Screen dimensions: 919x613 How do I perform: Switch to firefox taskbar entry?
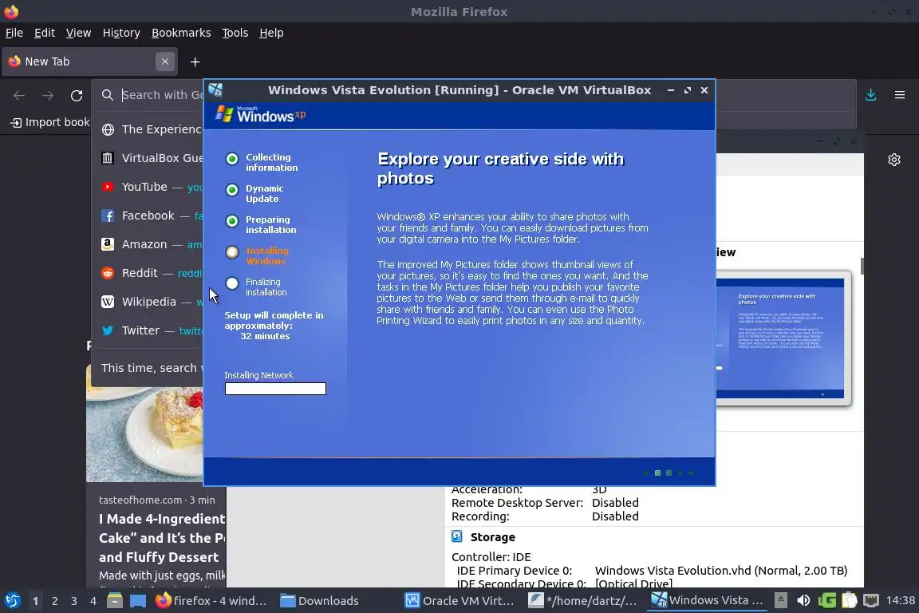[211, 601]
